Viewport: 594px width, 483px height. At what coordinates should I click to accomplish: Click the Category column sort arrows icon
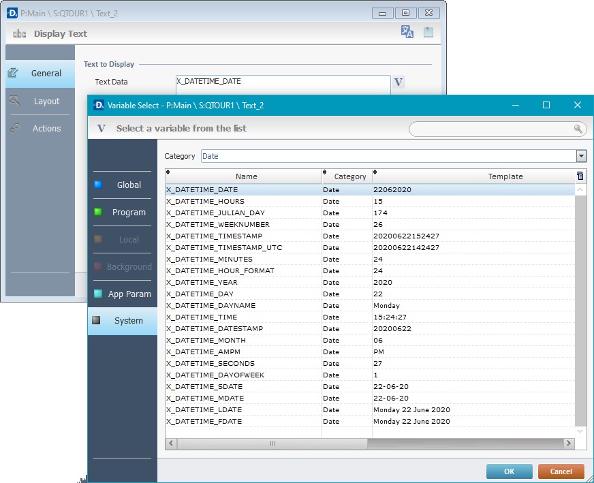coord(325,172)
